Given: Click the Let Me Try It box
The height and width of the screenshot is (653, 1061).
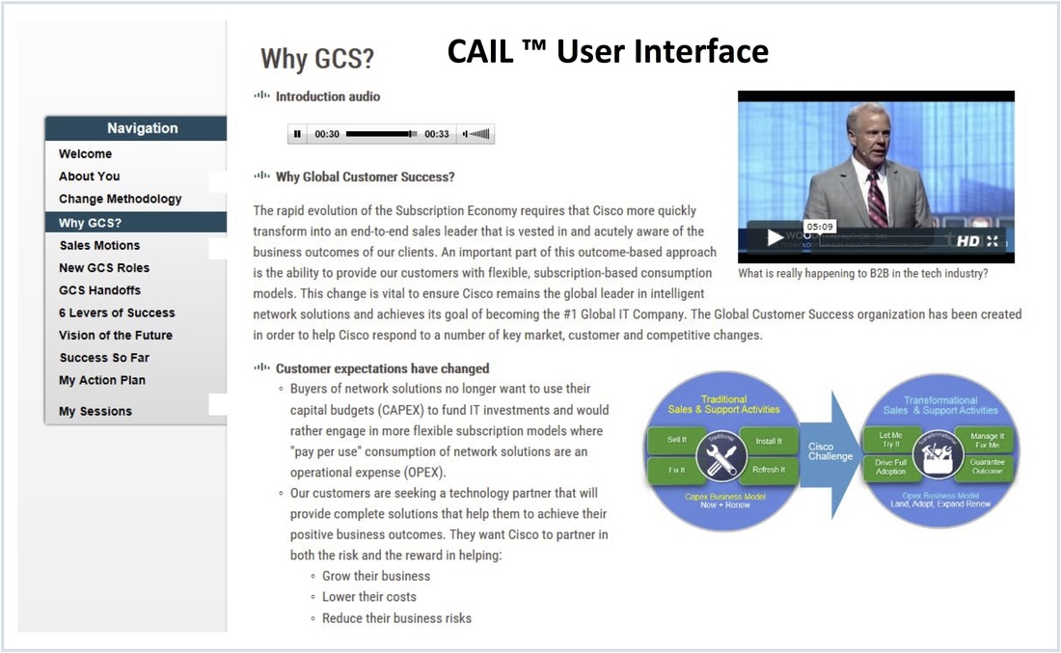Looking at the screenshot, I should click(x=891, y=440).
